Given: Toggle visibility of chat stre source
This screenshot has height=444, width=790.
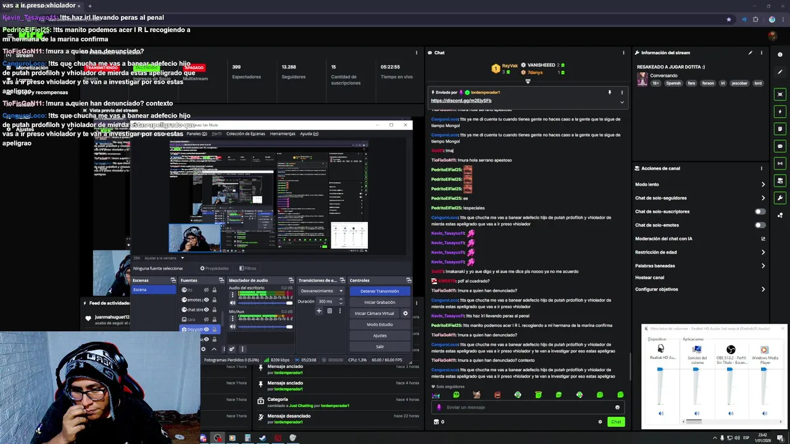Looking at the screenshot, I should [206, 310].
